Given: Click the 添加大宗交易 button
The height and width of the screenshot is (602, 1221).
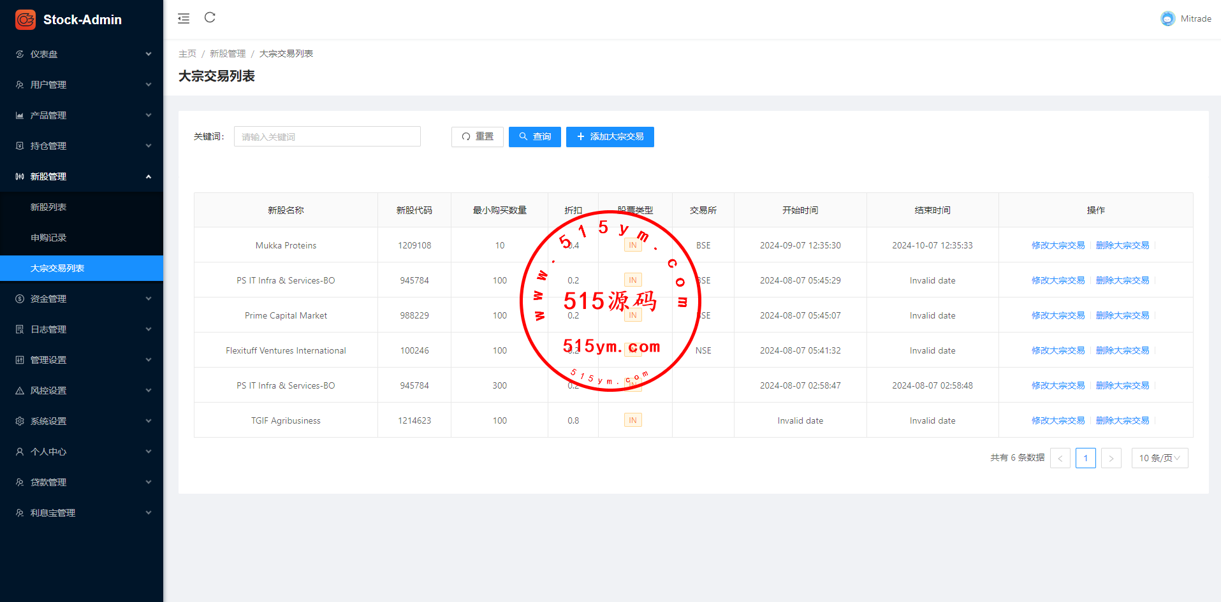Looking at the screenshot, I should [610, 137].
